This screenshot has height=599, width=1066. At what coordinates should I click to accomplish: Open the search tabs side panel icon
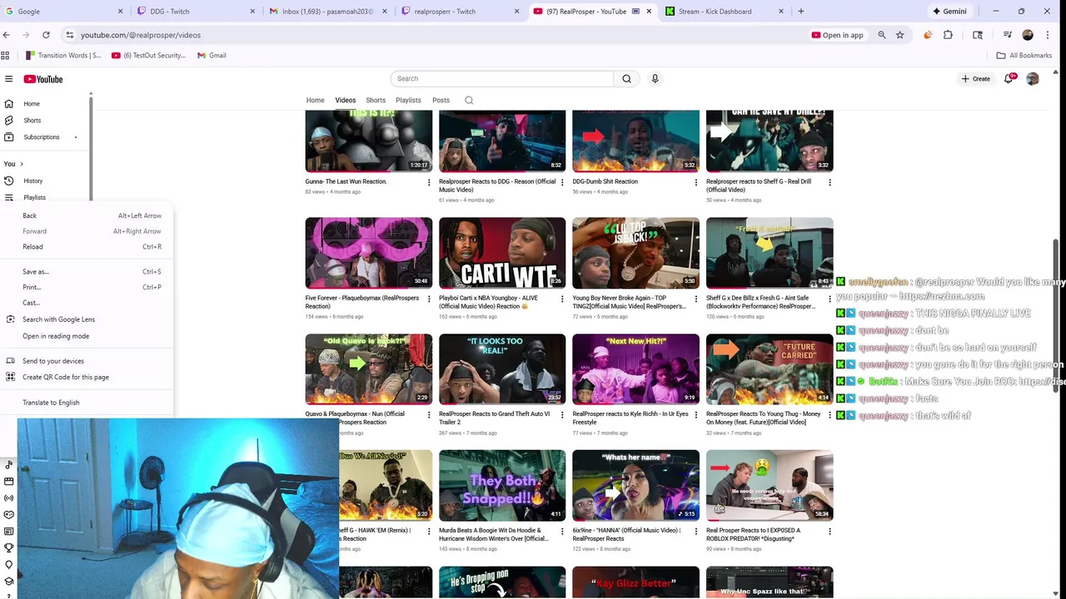point(978,35)
